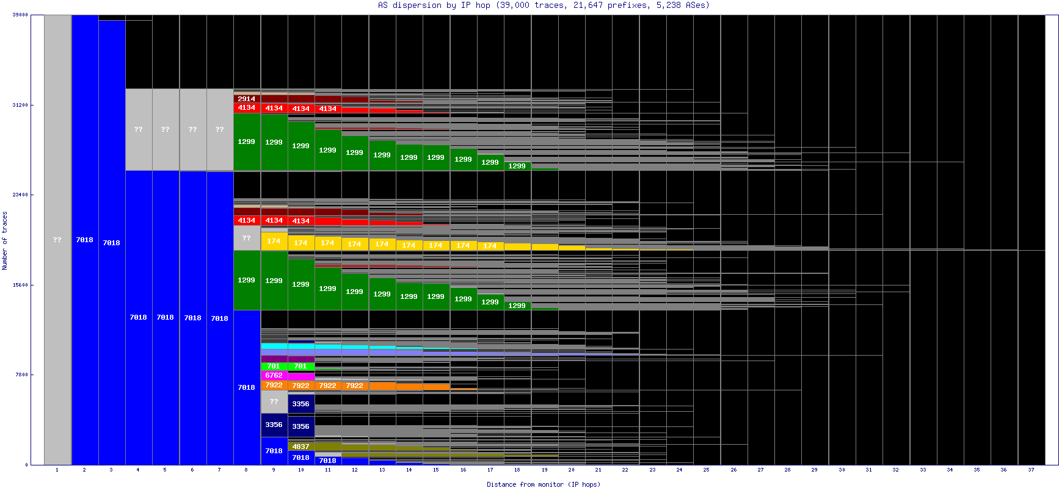Click the dark red block labeled 2914

tap(247, 99)
